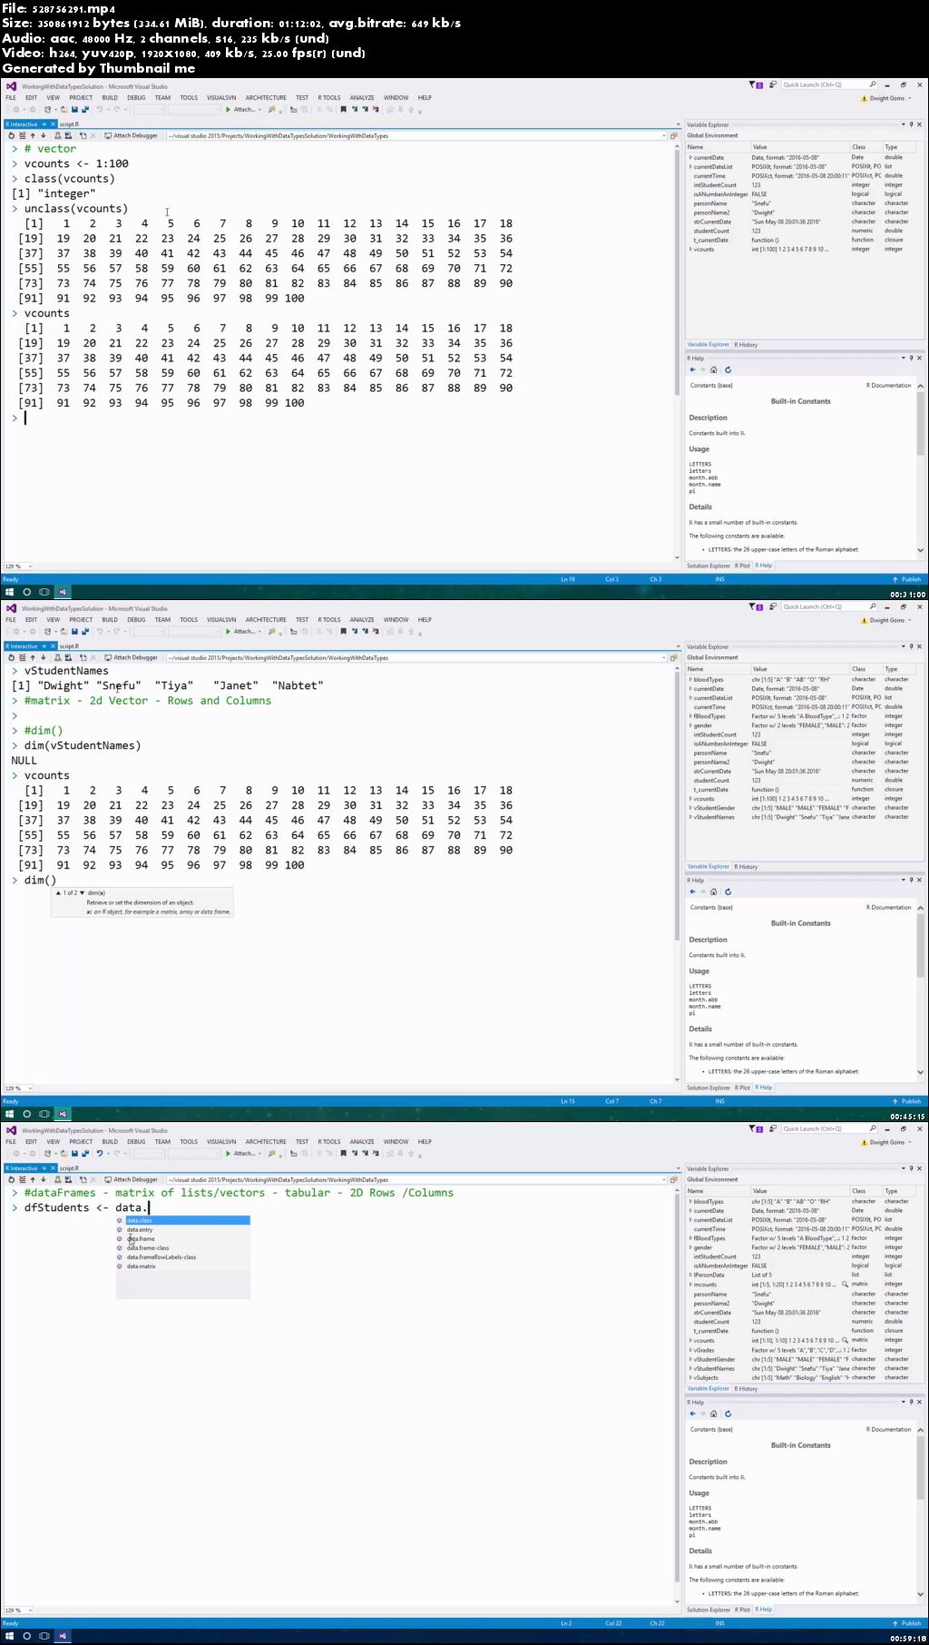Click Class column header in 00:59:18 frame
Viewport: 929px width, 1645px height.
point(866,1191)
